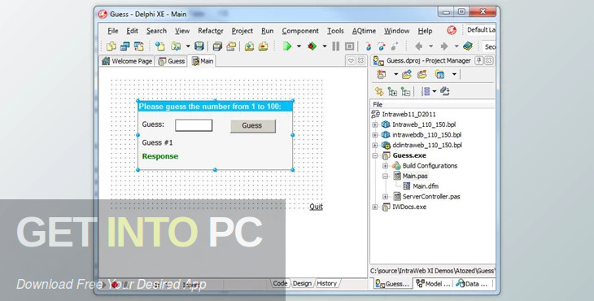Click the Expand all nodes icon
594x301 pixels.
[392, 91]
